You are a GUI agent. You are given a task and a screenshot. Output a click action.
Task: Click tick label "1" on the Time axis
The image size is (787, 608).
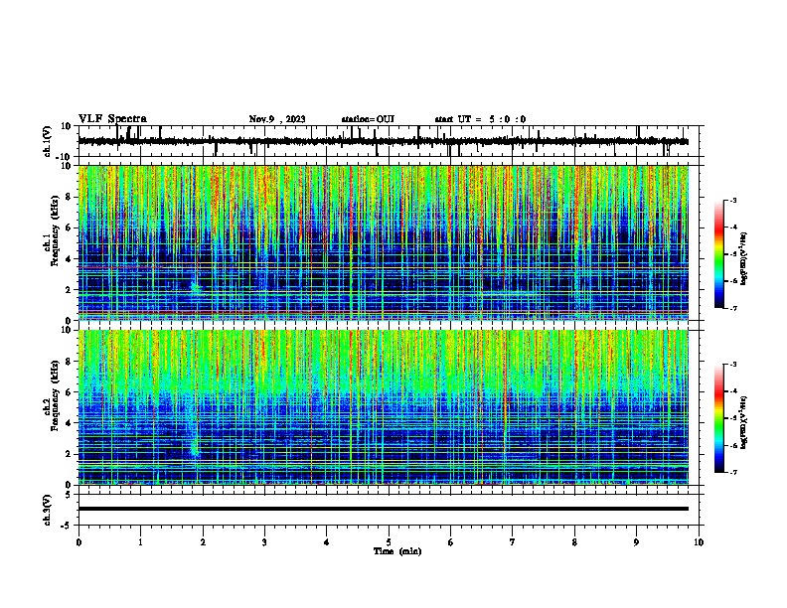(140, 542)
